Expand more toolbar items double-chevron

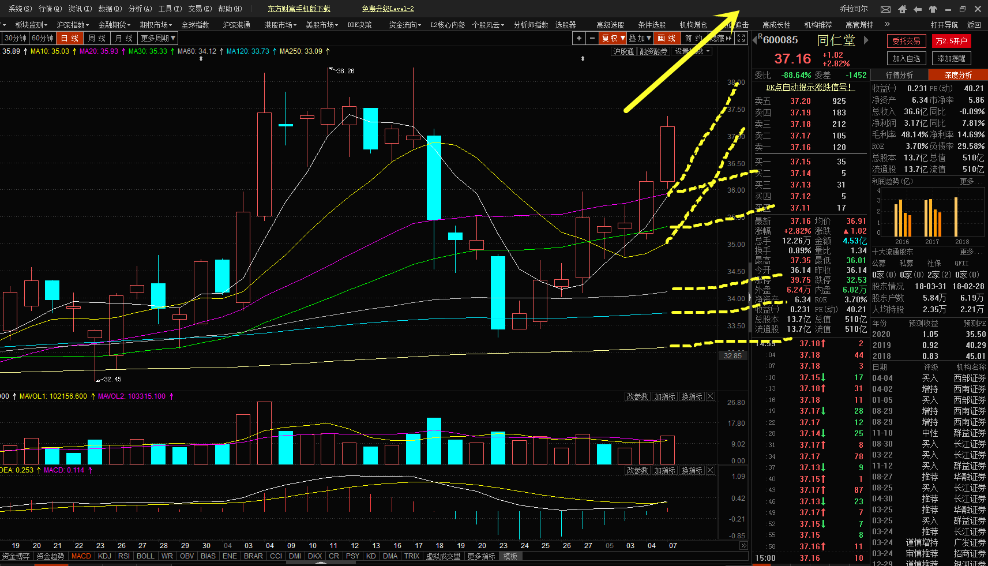coord(887,24)
